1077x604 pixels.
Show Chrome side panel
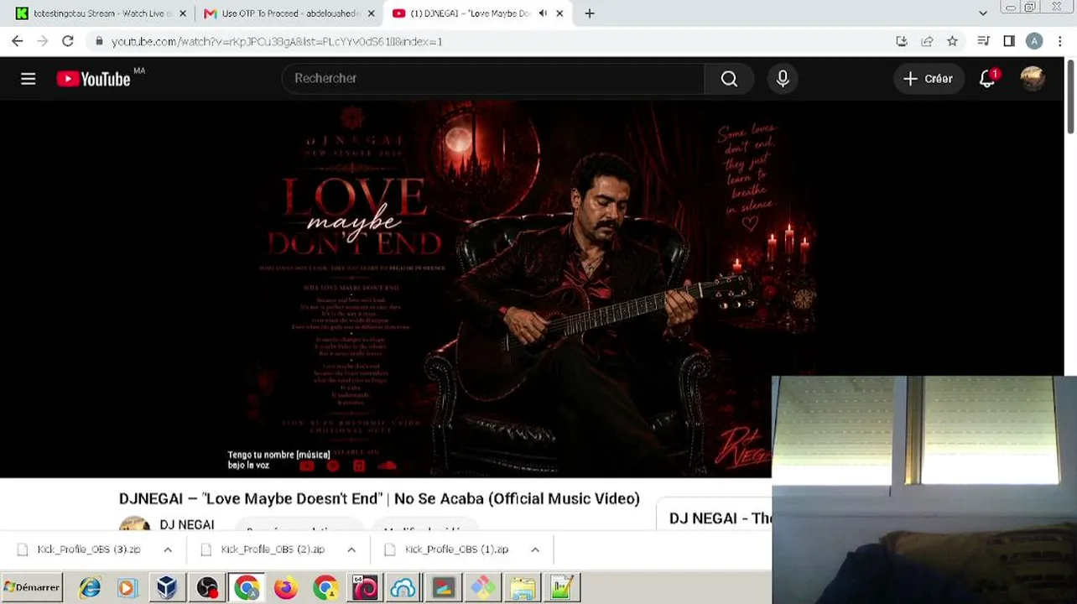tap(1009, 41)
